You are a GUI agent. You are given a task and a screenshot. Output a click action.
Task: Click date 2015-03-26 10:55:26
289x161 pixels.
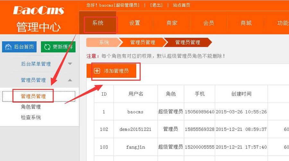pyautogui.click(x=241, y=112)
